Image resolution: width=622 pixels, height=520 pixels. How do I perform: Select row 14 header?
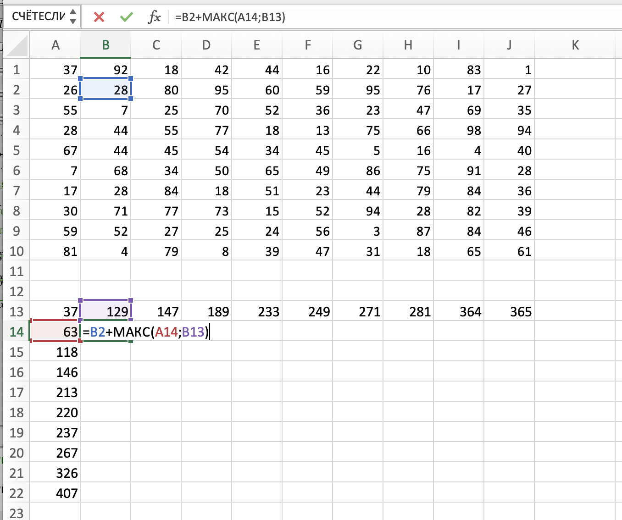click(17, 332)
